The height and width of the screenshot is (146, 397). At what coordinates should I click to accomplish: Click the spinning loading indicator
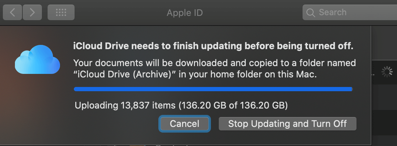coord(386,72)
